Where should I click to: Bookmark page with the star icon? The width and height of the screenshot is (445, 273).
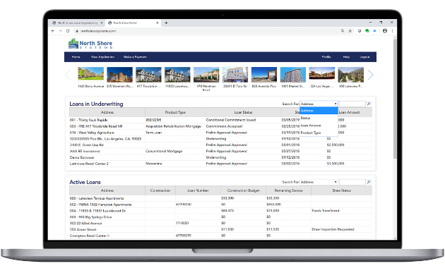coord(350,31)
